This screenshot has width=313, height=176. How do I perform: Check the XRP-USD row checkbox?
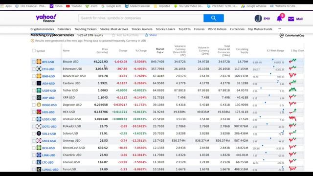[34, 98]
